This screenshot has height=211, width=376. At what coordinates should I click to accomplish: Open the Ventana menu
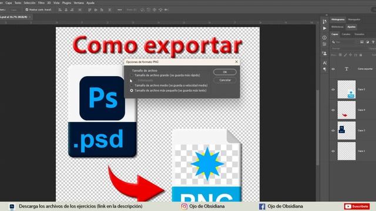(79, 3)
